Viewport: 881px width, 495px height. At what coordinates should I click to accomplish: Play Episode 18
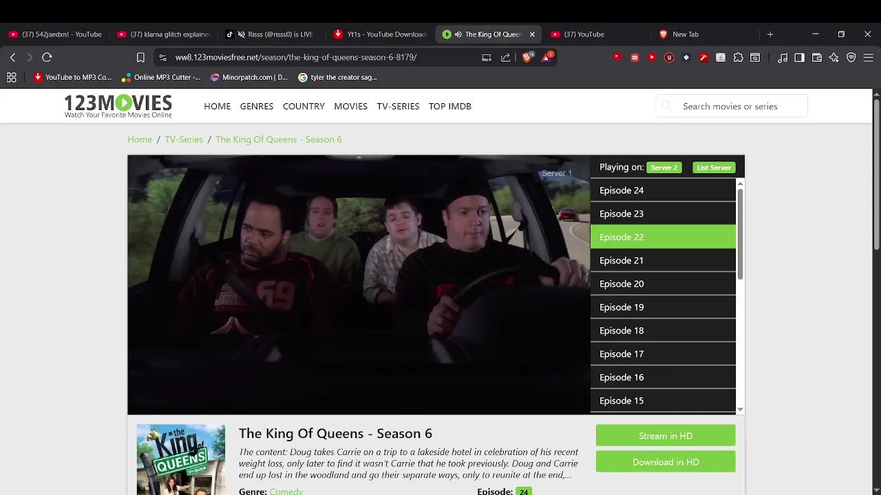point(663,331)
